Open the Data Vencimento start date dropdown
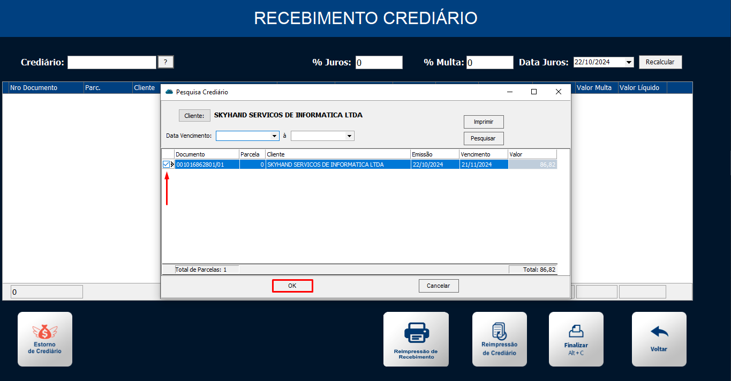 click(275, 136)
